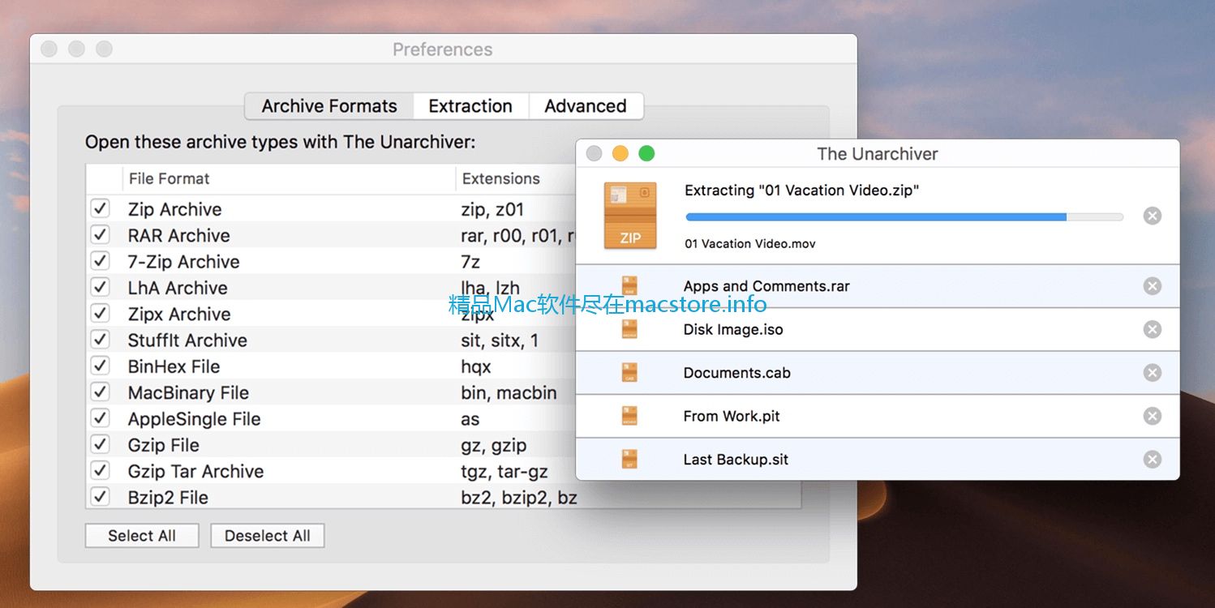Image resolution: width=1215 pixels, height=608 pixels.
Task: Uncheck the RAR Archive checkbox
Action: point(100,235)
